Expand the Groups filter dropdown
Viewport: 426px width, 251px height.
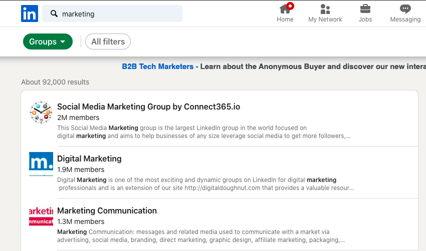pyautogui.click(x=48, y=42)
